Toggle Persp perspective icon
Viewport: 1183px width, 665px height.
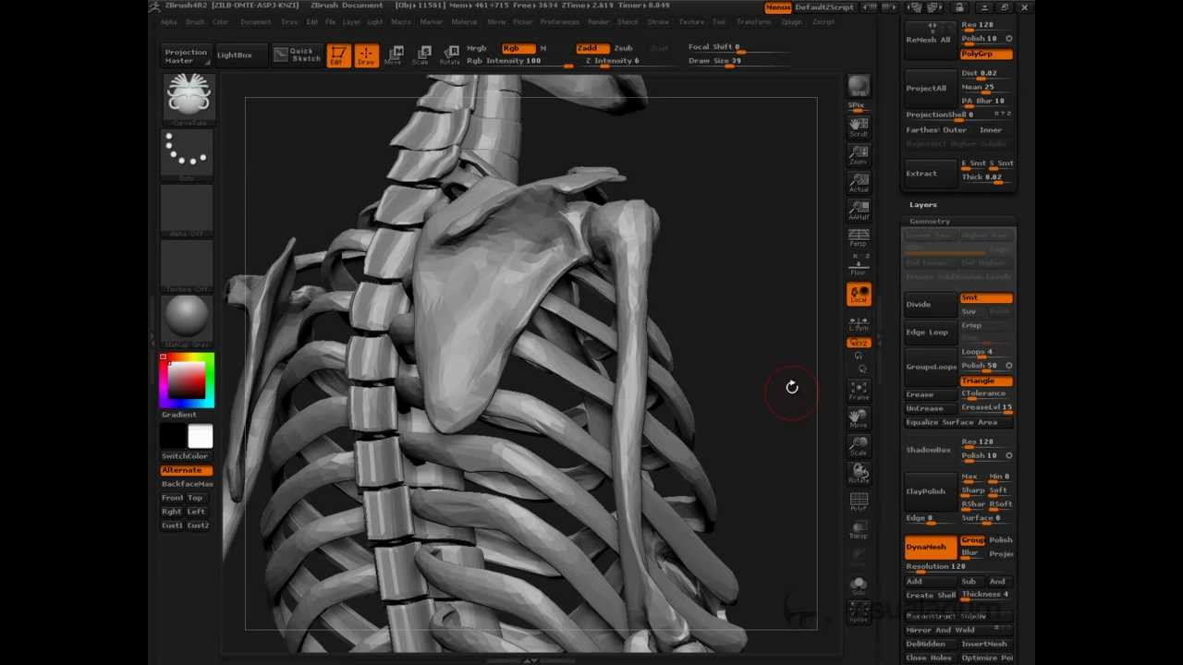click(x=859, y=237)
